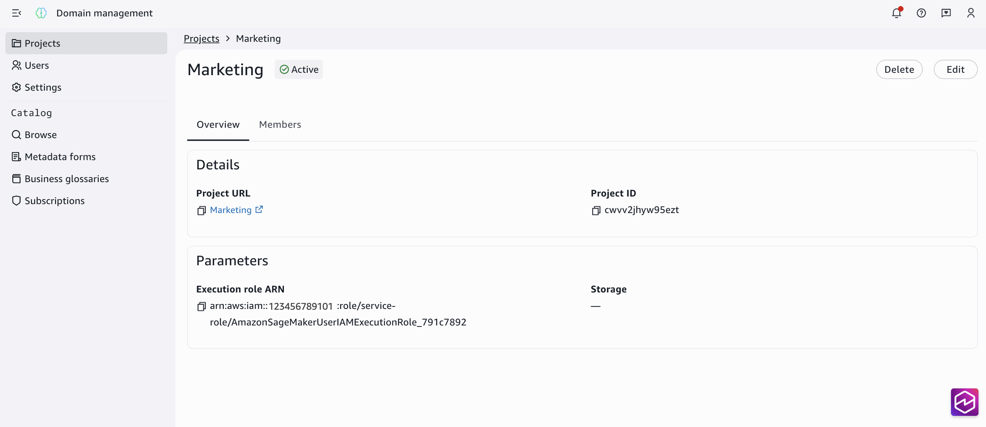Click the project ID cwvv2jhyw95ezt text
Image resolution: width=986 pixels, height=427 pixels.
(x=642, y=210)
